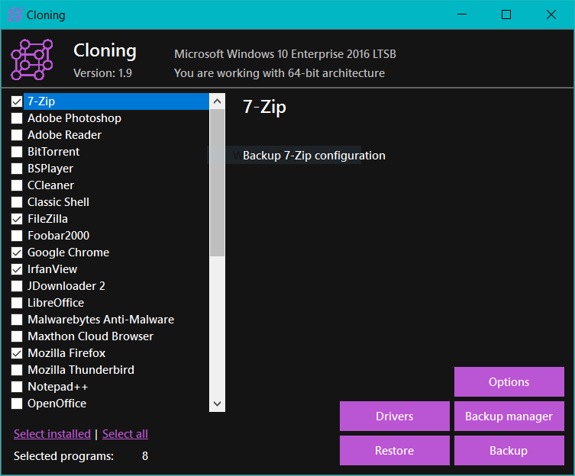Uncheck the Mozilla Firefox checkbox
The image size is (575, 476).
point(17,353)
